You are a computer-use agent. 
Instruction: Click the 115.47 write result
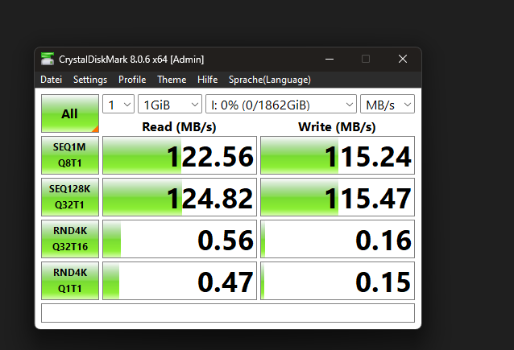pyautogui.click(x=338, y=197)
